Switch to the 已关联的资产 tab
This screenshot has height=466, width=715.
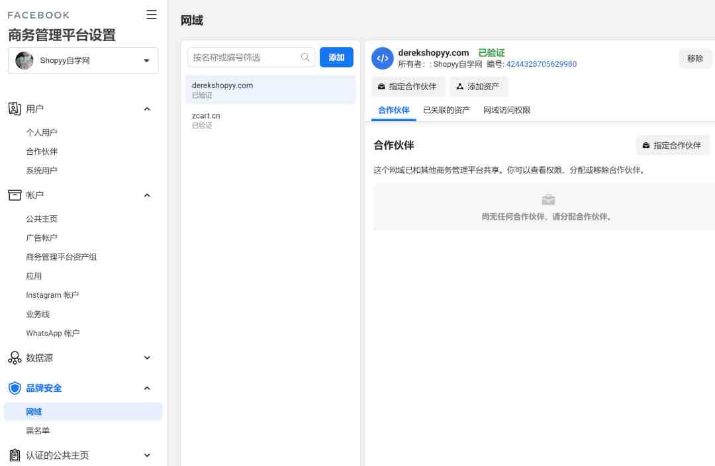[x=446, y=110]
